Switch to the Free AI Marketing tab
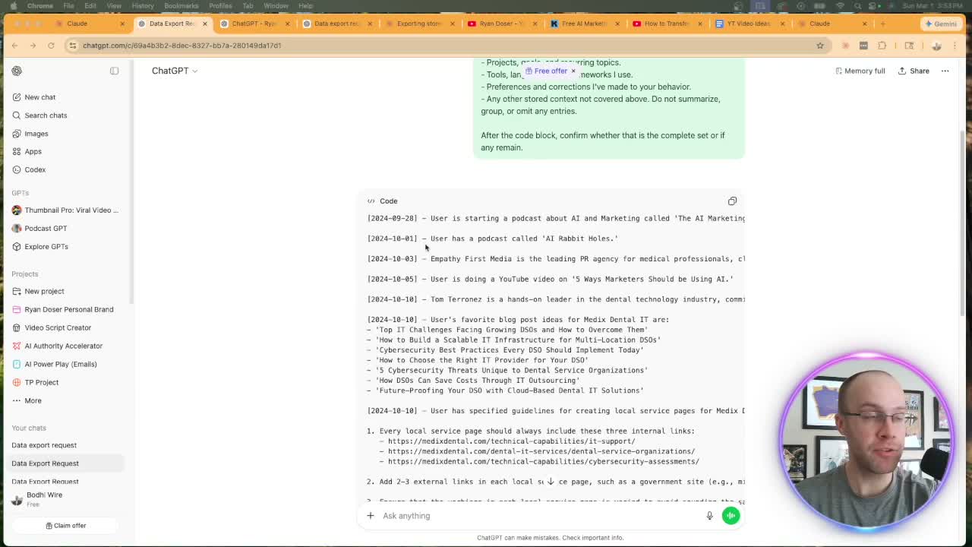Screen dimensions: 972x547 (x=584, y=24)
